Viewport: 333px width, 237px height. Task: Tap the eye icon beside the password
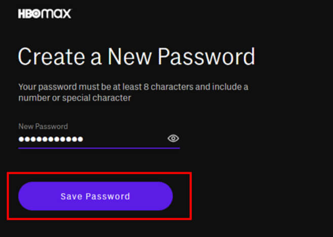(x=173, y=139)
